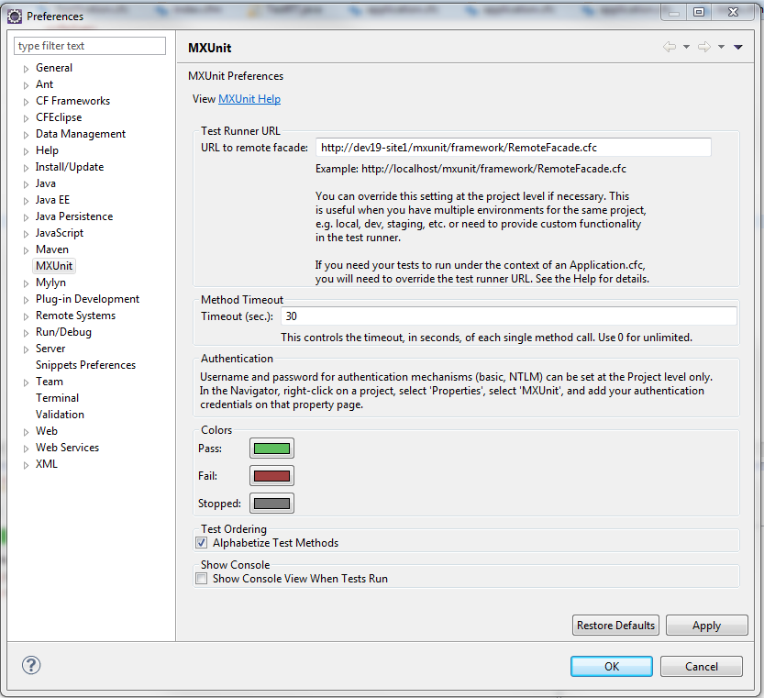Click the help question mark icon
764x698 pixels.
click(x=31, y=665)
